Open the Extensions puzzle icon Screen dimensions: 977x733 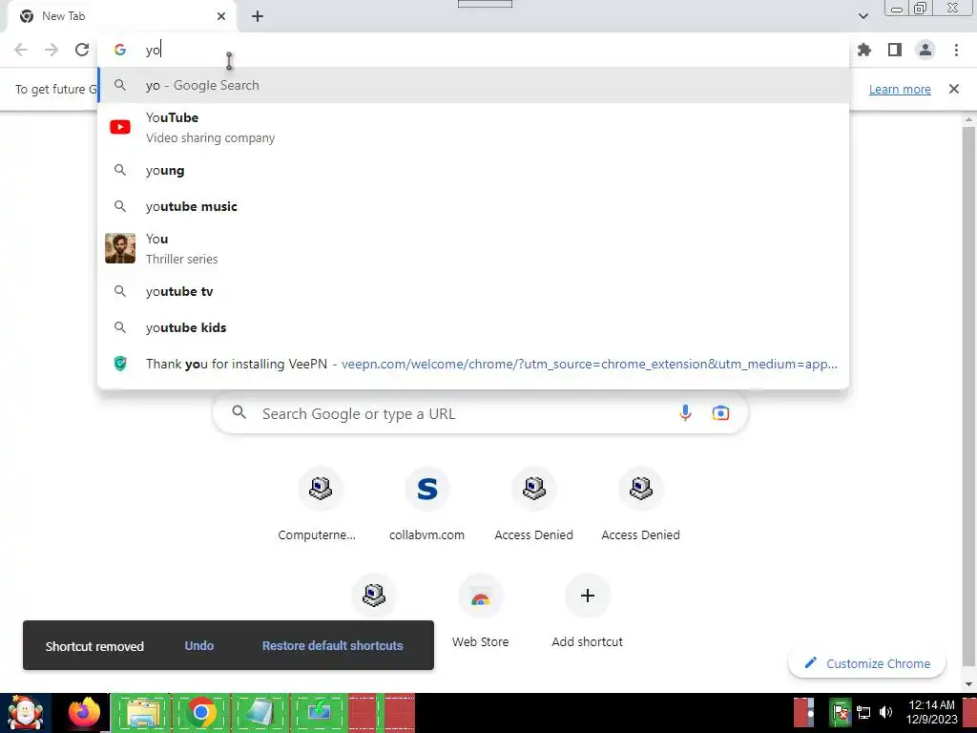[x=864, y=50]
